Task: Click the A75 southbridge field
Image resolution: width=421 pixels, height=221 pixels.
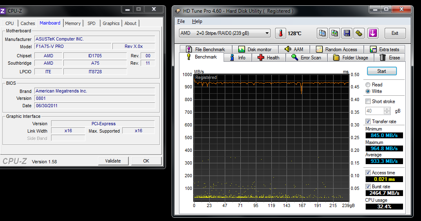Action: tap(95, 63)
